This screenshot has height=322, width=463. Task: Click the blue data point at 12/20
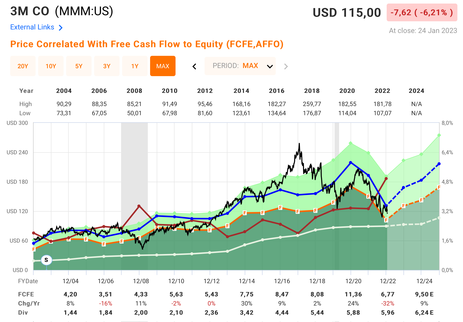coord(351,163)
